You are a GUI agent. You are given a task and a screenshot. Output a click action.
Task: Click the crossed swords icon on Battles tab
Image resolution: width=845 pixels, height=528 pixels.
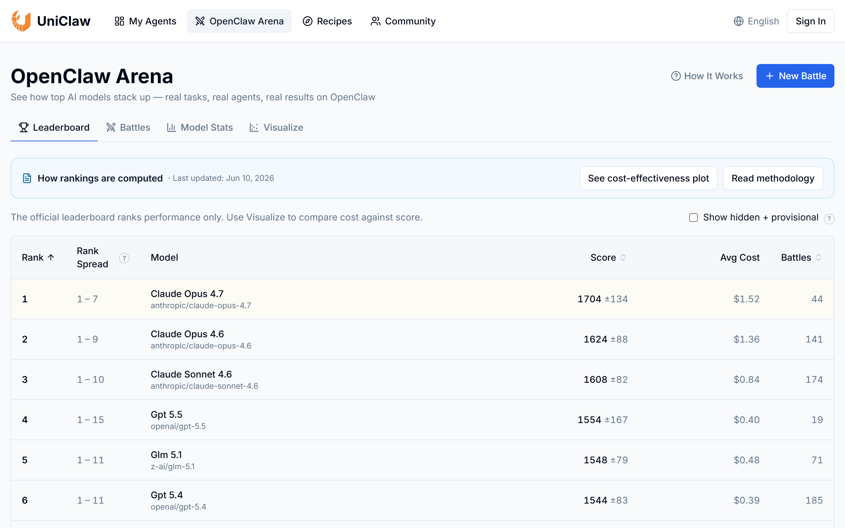pyautogui.click(x=111, y=127)
